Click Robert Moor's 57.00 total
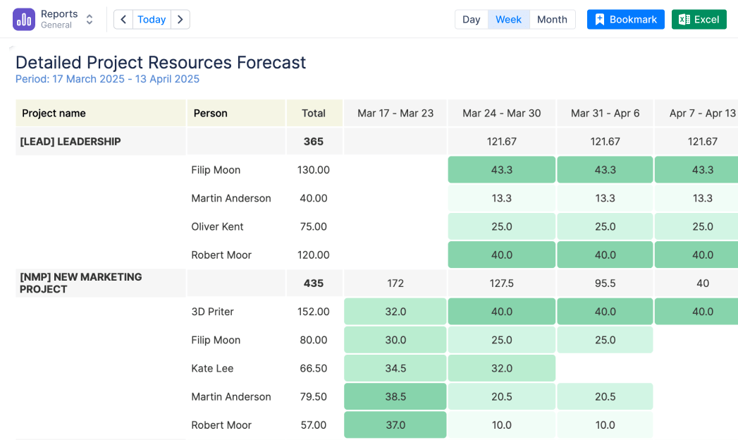 click(314, 425)
